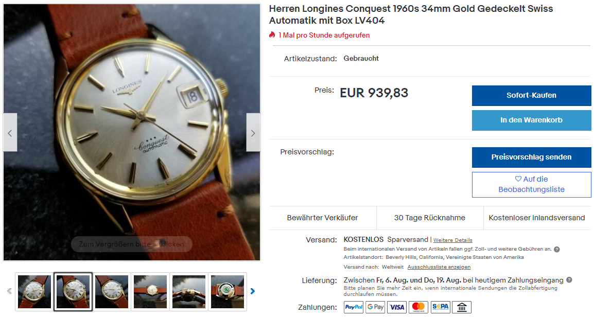This screenshot has height=317, width=594.
Task: Add to watchlist via Auf die Beobachtungsliste
Action: click(531, 184)
